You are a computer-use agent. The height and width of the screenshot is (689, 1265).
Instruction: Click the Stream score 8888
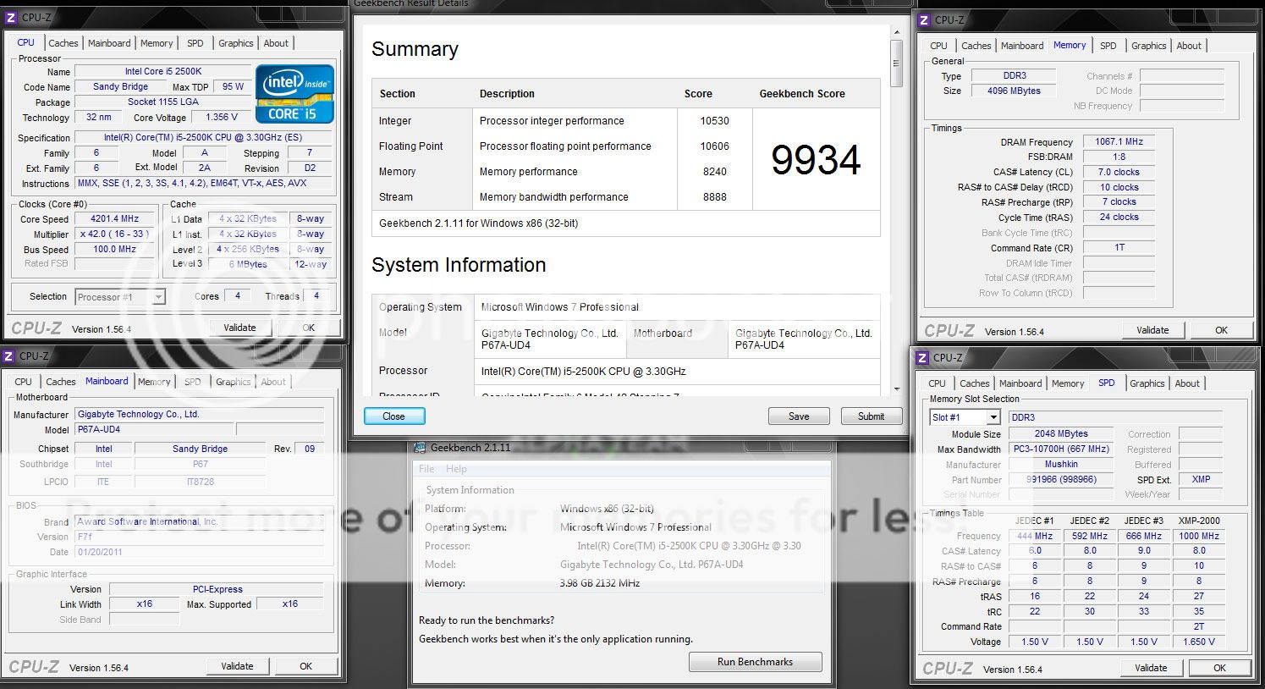[714, 197]
